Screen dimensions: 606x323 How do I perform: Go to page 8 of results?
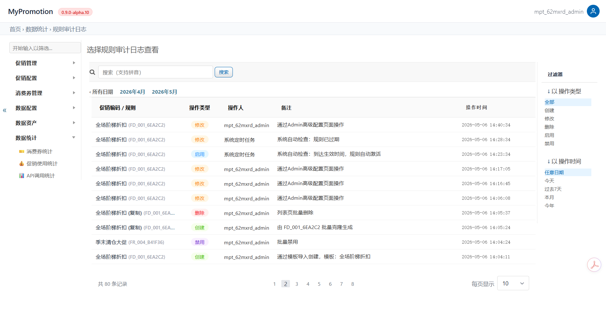(x=352, y=284)
